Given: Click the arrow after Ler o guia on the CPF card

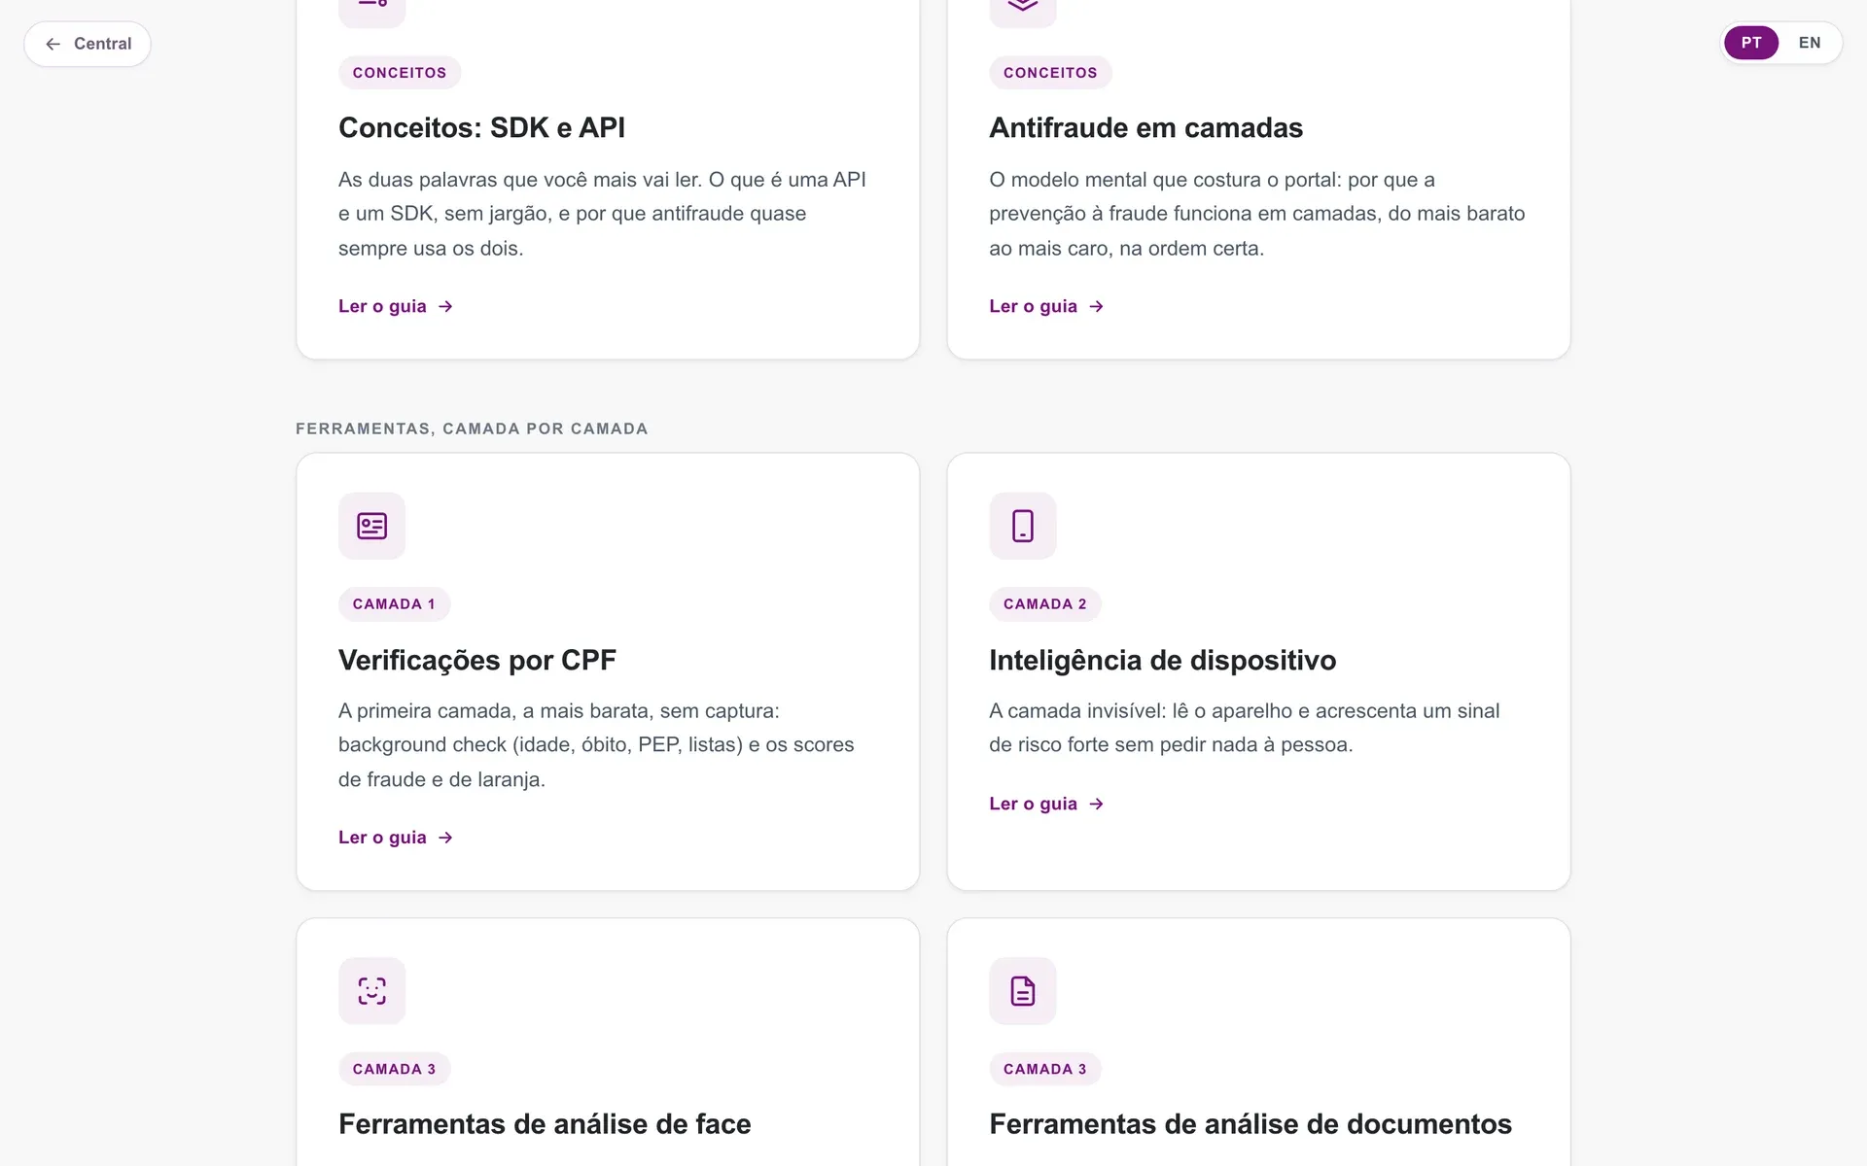Looking at the screenshot, I should coord(445,838).
